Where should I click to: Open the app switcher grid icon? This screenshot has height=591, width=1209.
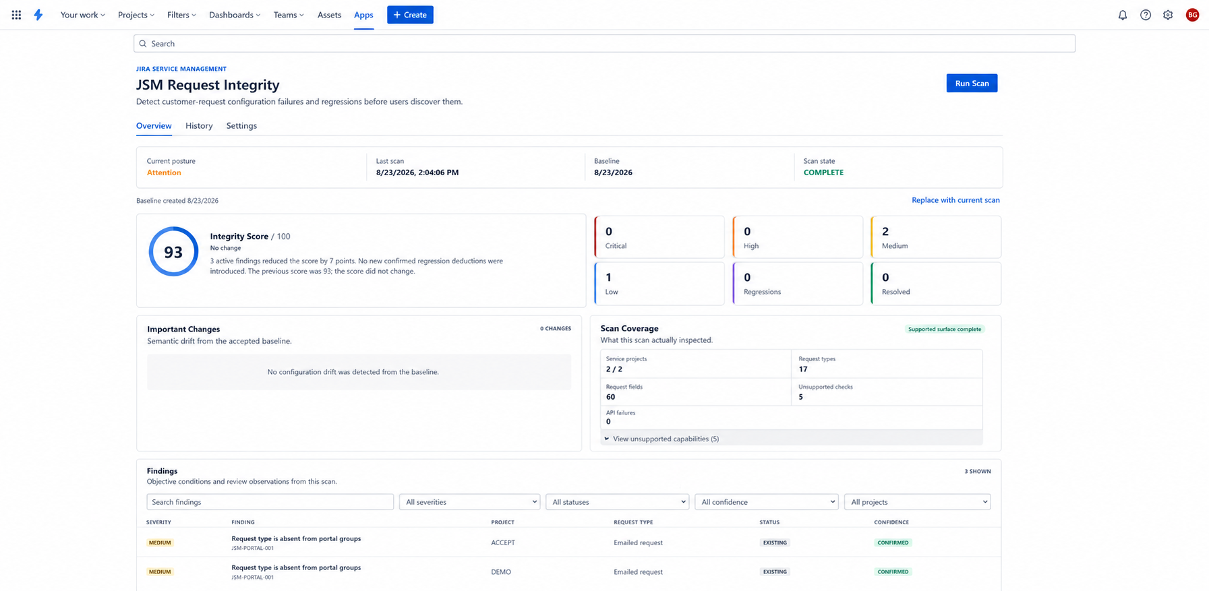click(x=16, y=15)
